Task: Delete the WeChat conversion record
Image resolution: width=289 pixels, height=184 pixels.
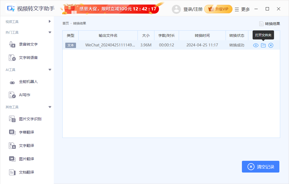Action: click(271, 45)
